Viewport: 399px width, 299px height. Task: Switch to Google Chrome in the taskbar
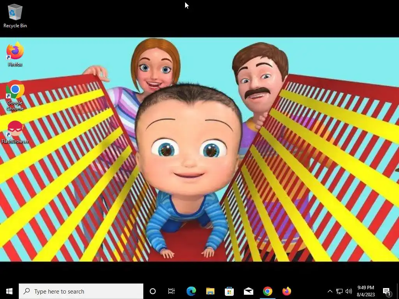(267, 291)
